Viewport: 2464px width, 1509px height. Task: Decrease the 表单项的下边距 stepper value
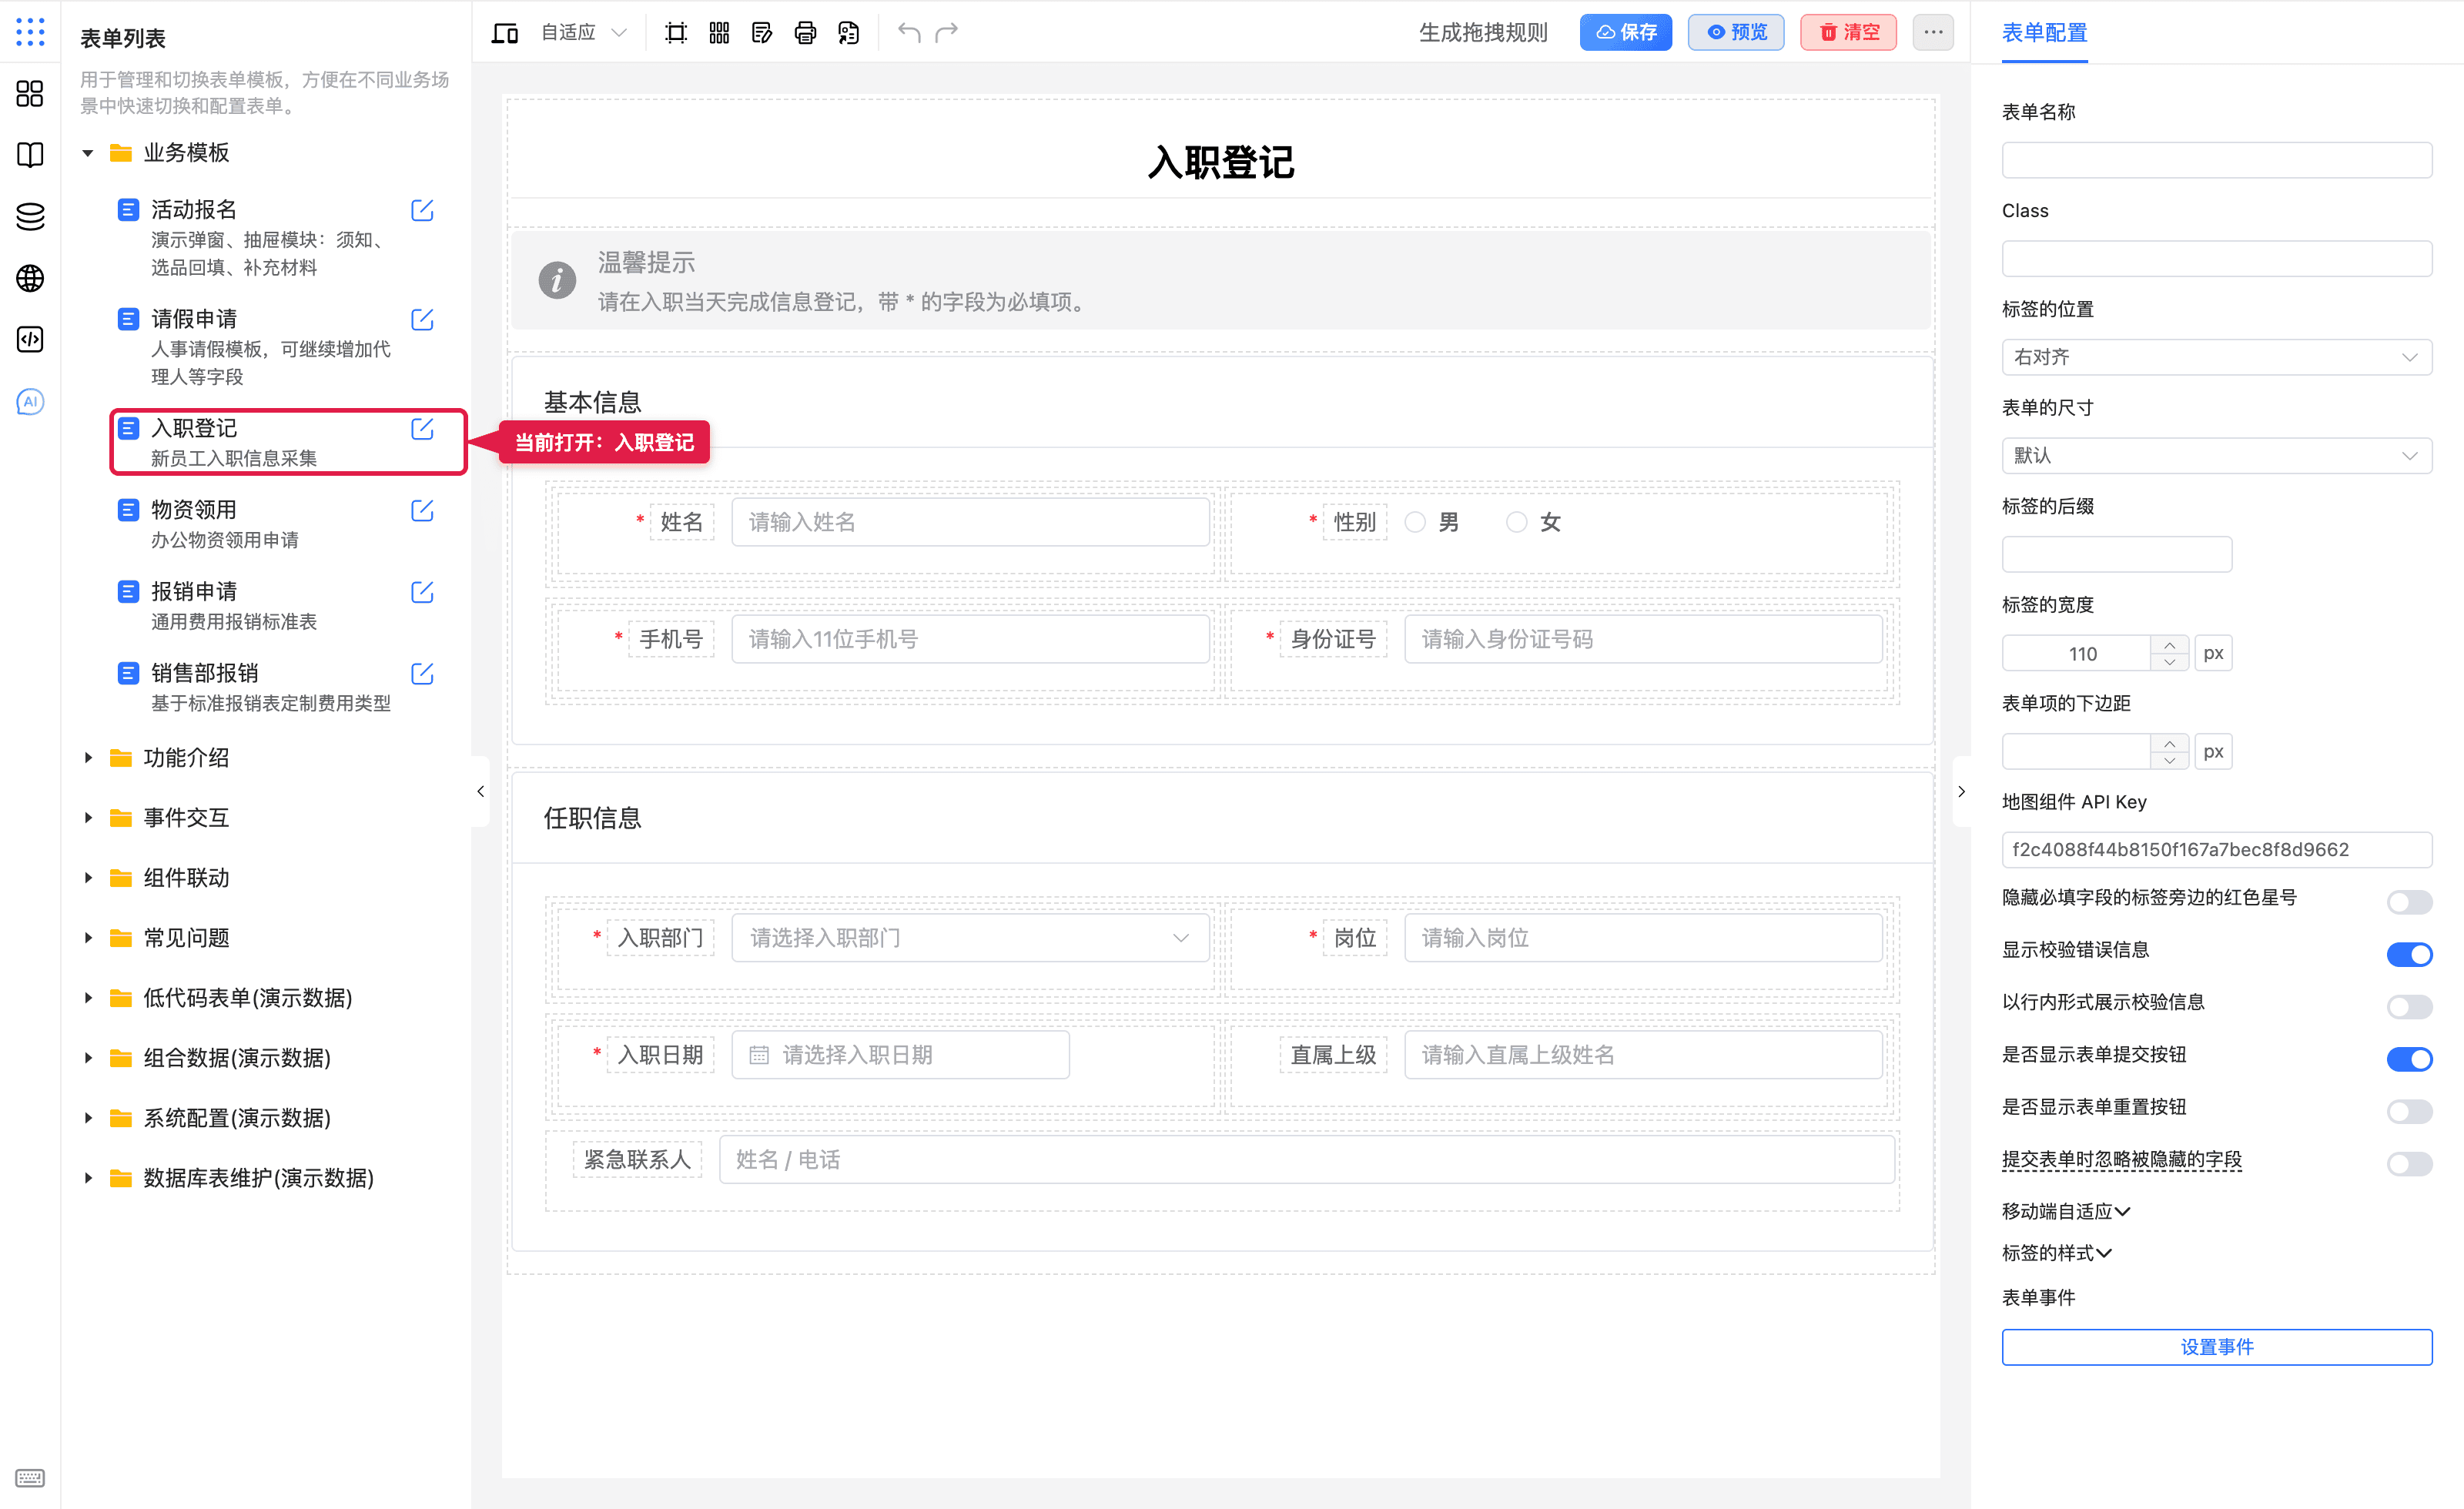pos(2169,760)
